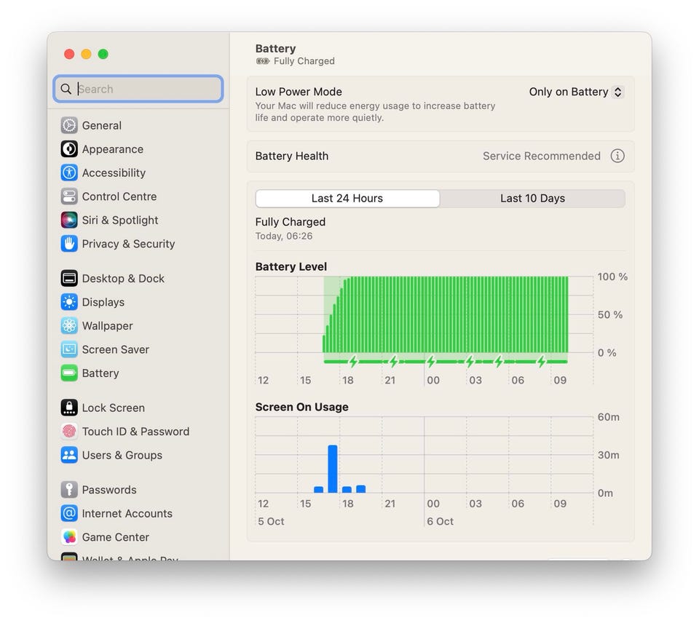Select the Displays sun icon
Image resolution: width=699 pixels, height=623 pixels.
pos(69,302)
